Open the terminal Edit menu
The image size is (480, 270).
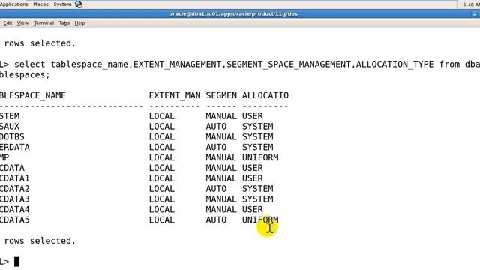click(7, 23)
